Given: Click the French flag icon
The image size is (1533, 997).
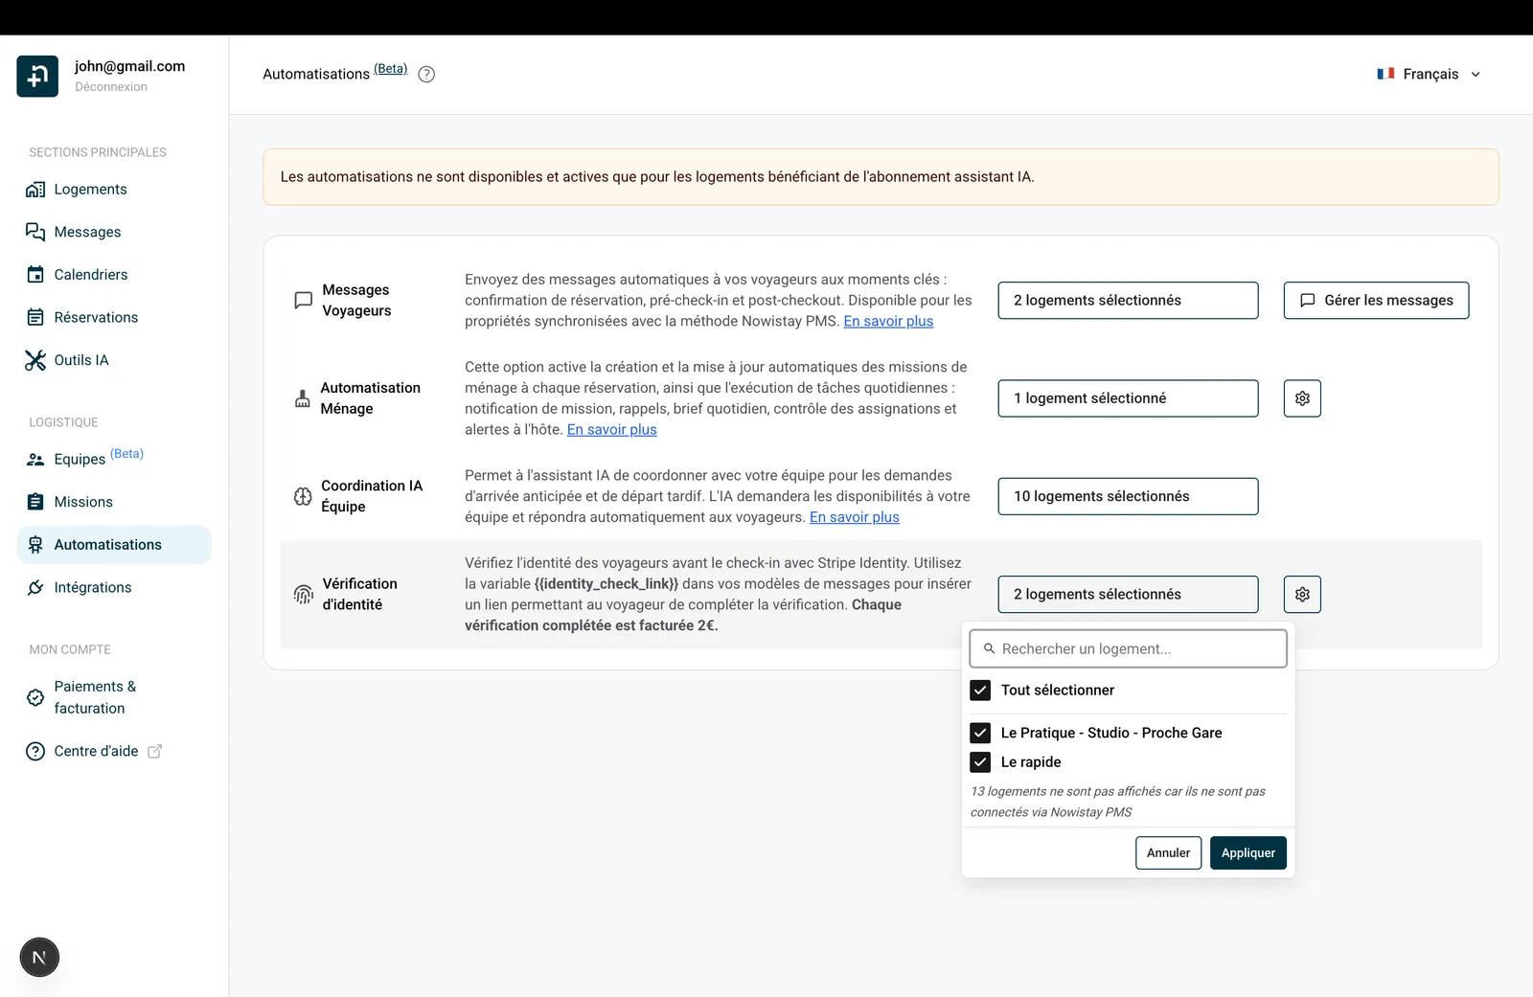Looking at the screenshot, I should pos(1385,74).
